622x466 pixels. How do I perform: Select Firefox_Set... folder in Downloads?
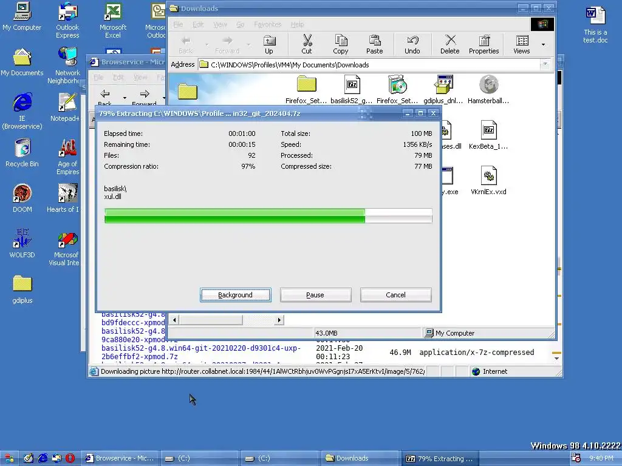pos(306,90)
